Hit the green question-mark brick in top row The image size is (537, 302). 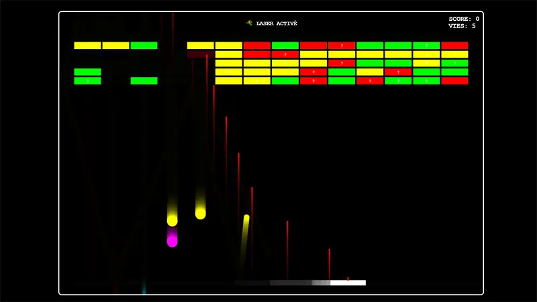[x=426, y=46]
